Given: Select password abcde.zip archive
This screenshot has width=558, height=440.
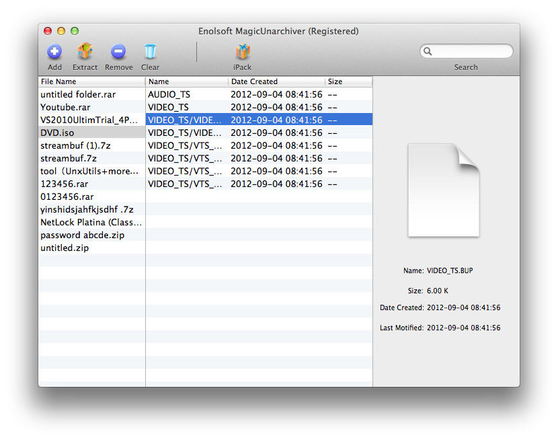Looking at the screenshot, I should tap(92, 235).
